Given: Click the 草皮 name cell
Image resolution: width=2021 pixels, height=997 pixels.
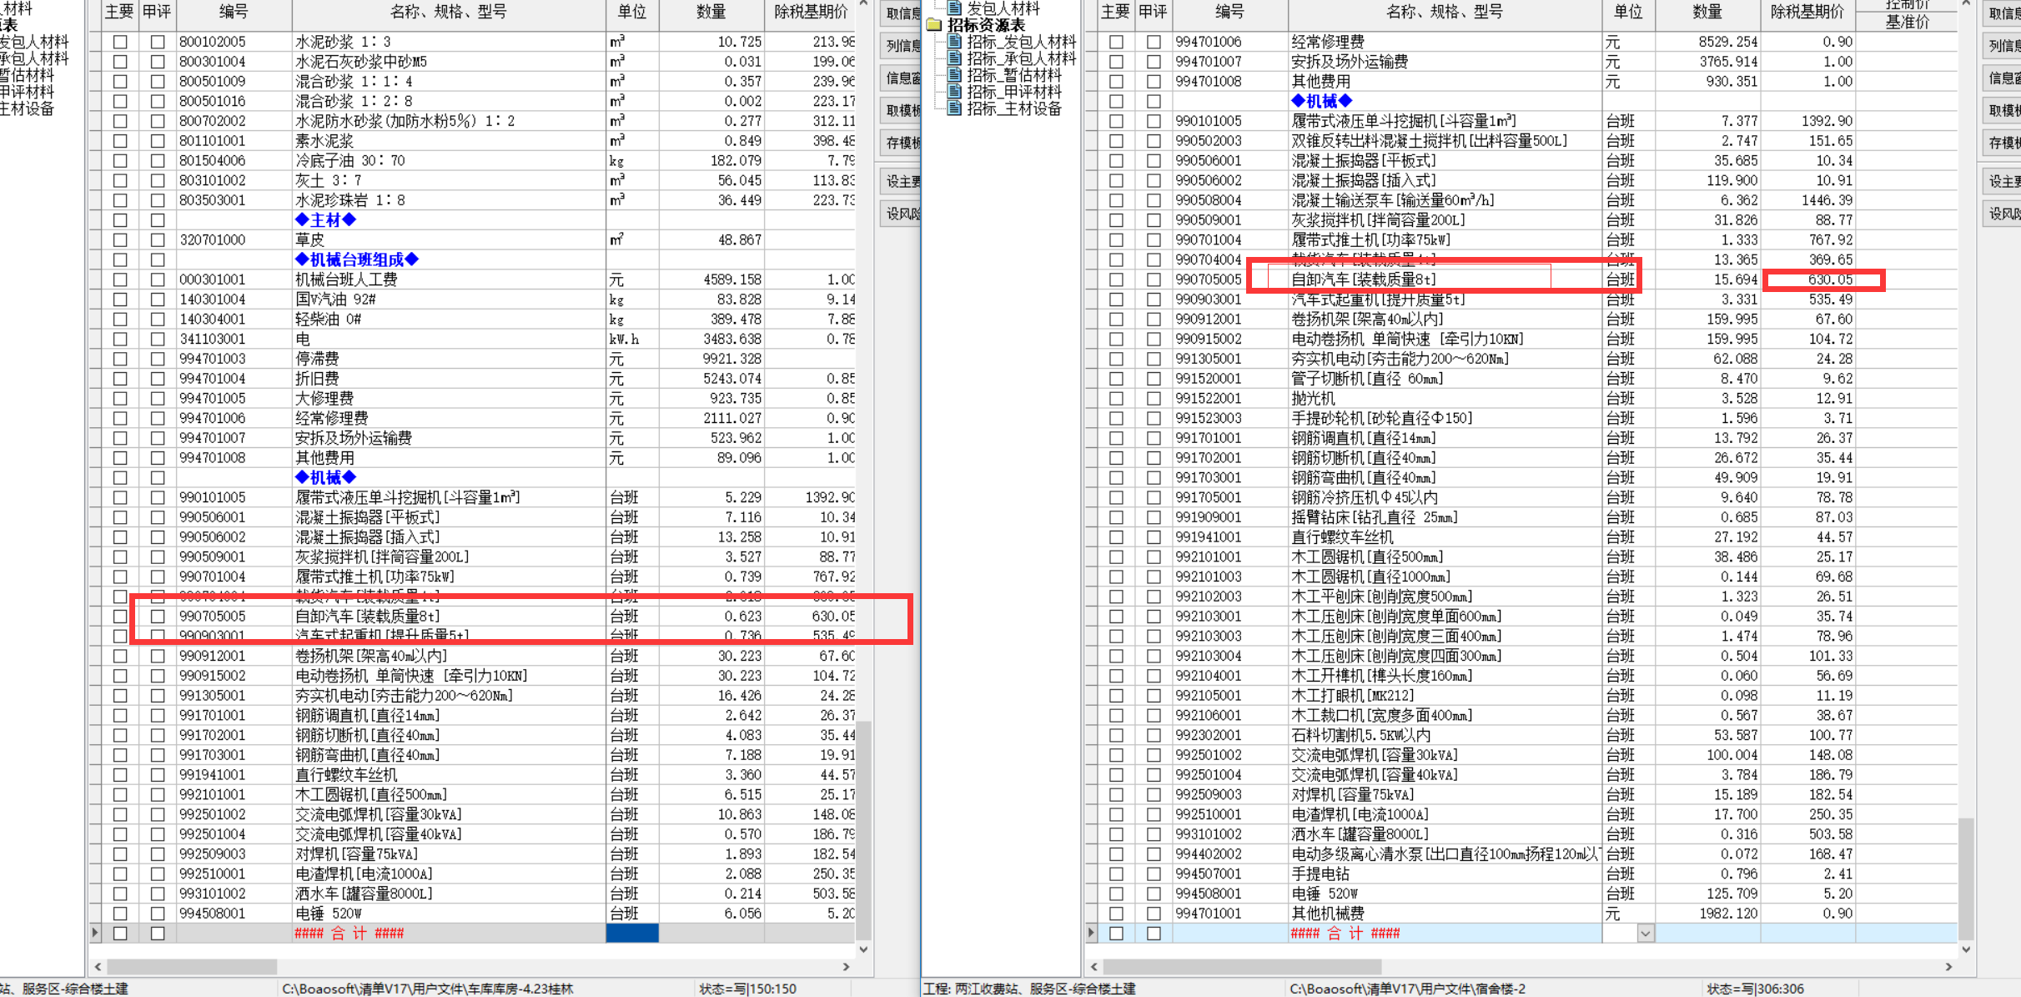Looking at the screenshot, I should click(x=449, y=240).
